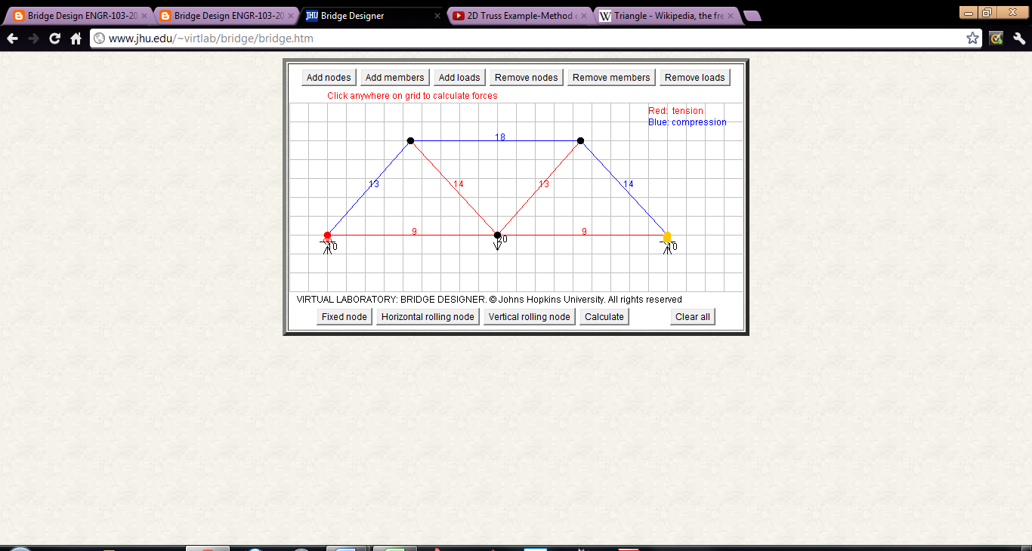
Task: Click the 'Blue: compression' legend text
Action: (687, 122)
